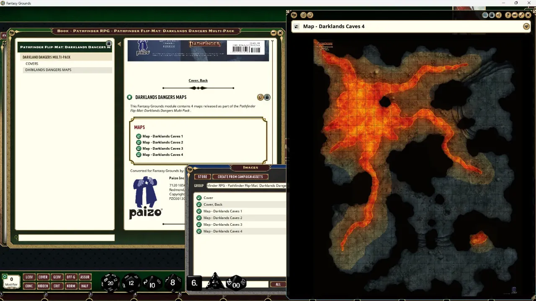Open Cover entry icon in Images list
Viewport: 536px width, 301px height.
click(199, 198)
